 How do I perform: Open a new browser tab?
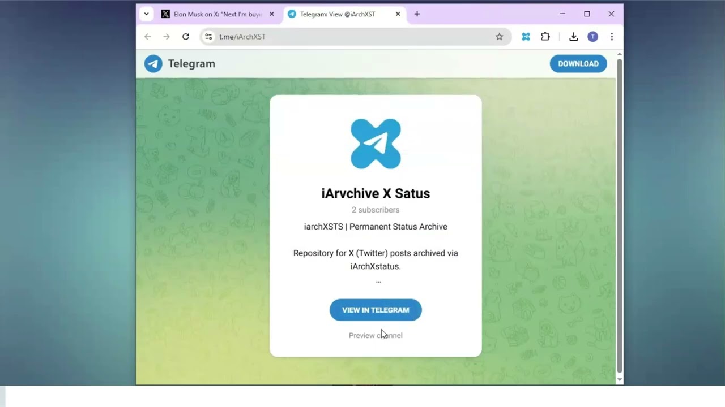click(417, 14)
